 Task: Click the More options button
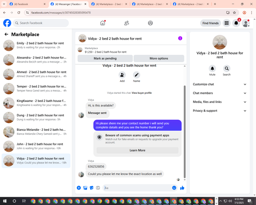(x=159, y=58)
